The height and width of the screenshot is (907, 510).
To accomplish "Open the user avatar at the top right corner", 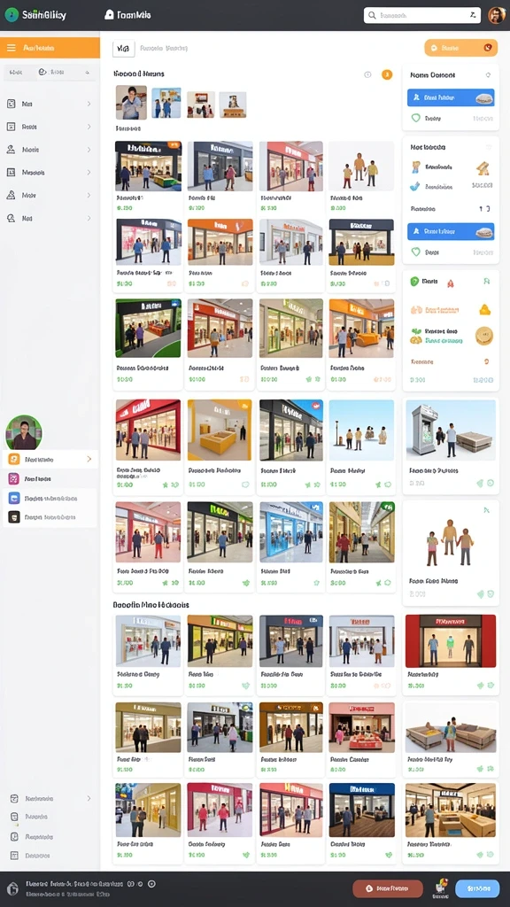I will click(496, 15).
